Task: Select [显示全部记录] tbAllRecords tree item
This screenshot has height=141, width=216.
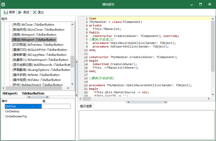Action: click(x=41, y=65)
